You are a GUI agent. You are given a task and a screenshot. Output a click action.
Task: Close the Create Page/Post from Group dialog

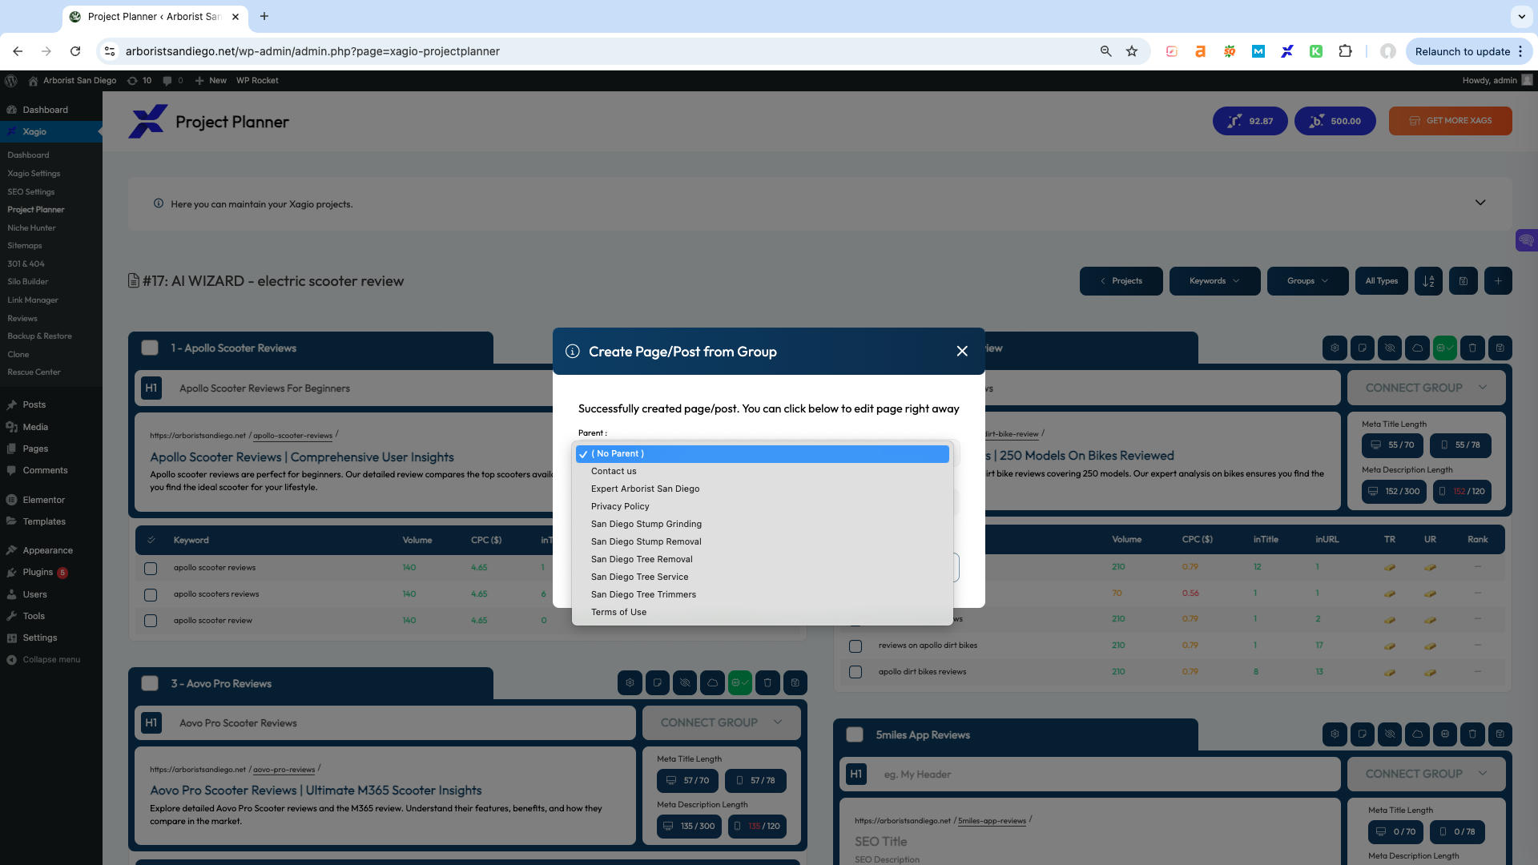point(962,352)
